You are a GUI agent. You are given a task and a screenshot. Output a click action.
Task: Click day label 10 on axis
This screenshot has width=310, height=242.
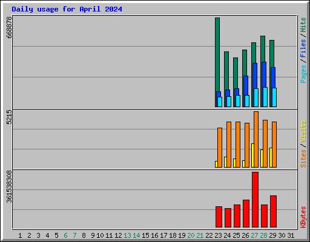(x=100, y=235)
